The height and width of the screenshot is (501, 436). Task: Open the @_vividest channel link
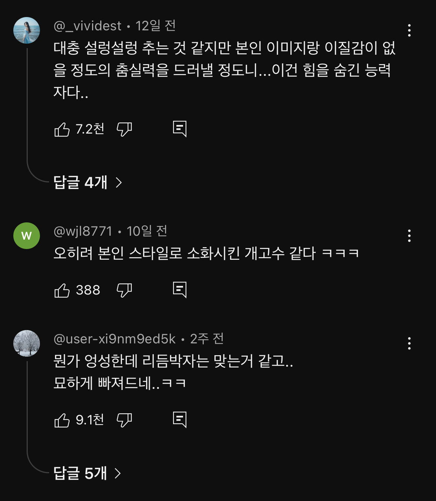[x=87, y=26]
